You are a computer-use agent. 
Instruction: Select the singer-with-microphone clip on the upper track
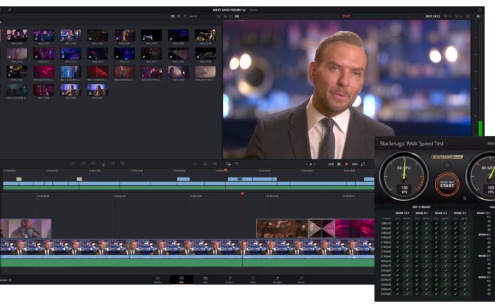tap(25, 228)
